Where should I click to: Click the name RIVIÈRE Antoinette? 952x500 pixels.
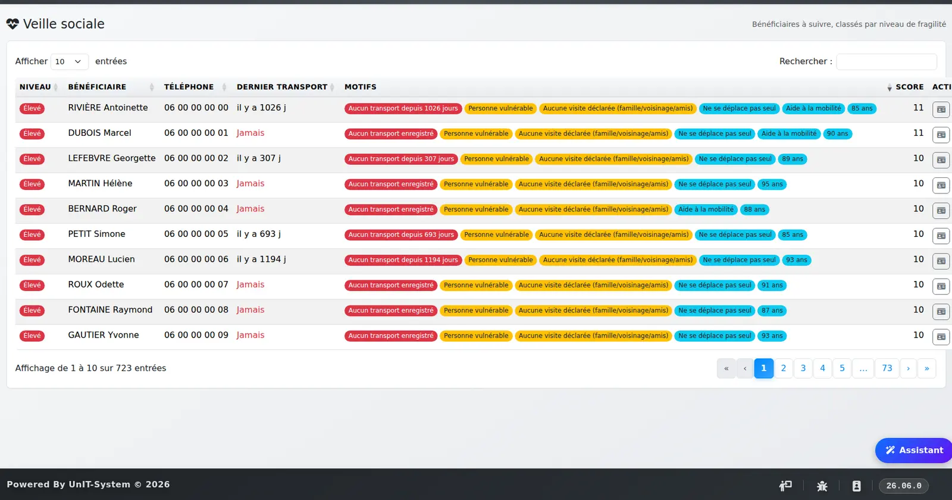click(108, 108)
